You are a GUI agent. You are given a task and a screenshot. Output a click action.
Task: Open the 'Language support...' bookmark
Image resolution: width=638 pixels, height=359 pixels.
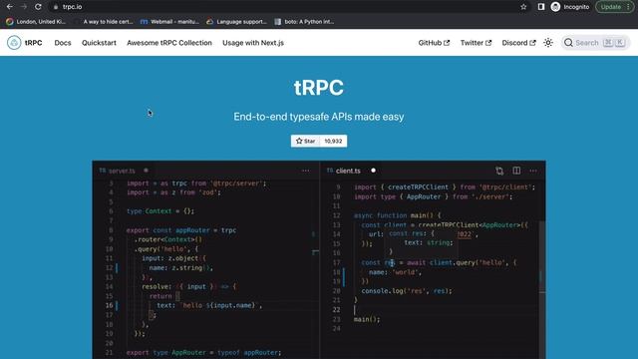click(x=237, y=22)
